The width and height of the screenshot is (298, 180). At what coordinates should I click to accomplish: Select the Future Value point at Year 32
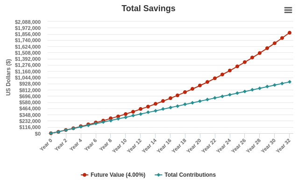290,33
